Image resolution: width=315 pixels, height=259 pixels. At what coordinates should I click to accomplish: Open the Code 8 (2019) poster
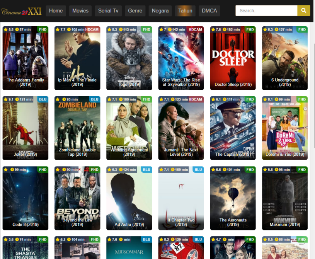point(26,198)
